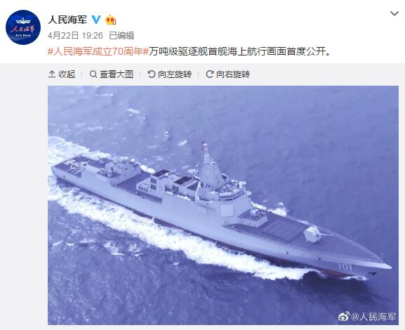The height and width of the screenshot is (330, 405).
Task: Click the 已编辑 edited label
Action: coord(121,36)
